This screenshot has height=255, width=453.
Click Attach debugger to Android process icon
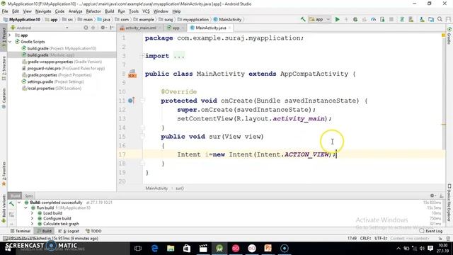tap(382, 19)
